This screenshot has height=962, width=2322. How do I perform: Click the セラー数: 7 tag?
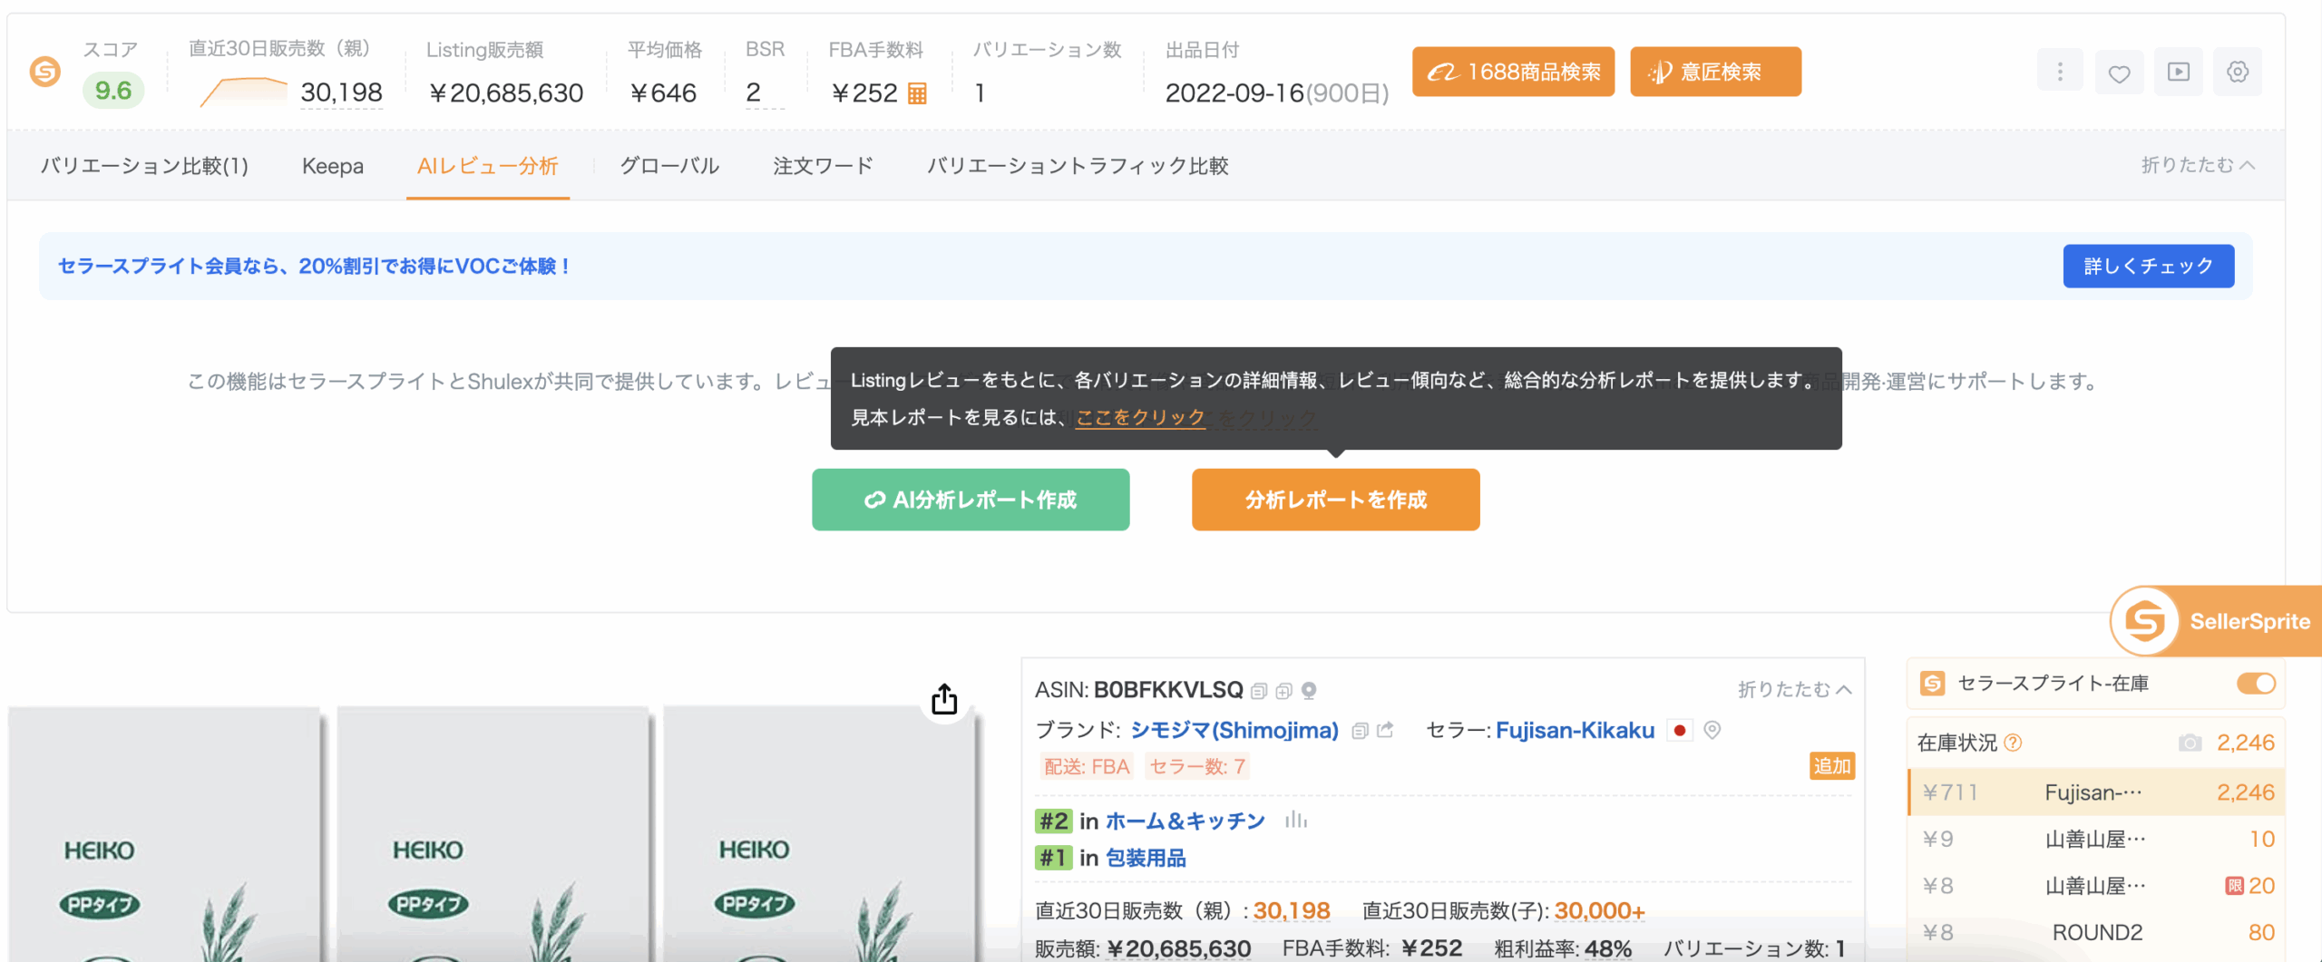pyautogui.click(x=1197, y=767)
